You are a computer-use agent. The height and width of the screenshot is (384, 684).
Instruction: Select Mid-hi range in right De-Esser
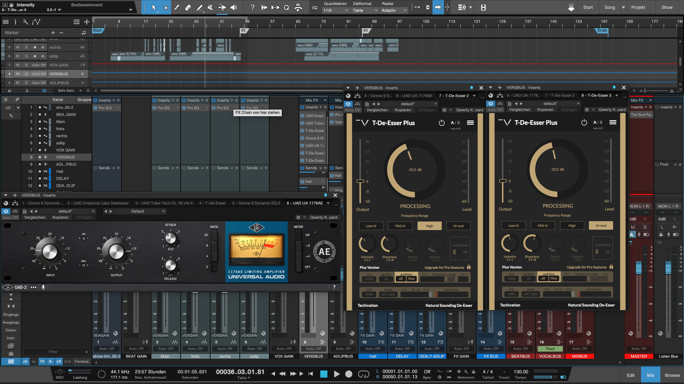pyautogui.click(x=543, y=225)
